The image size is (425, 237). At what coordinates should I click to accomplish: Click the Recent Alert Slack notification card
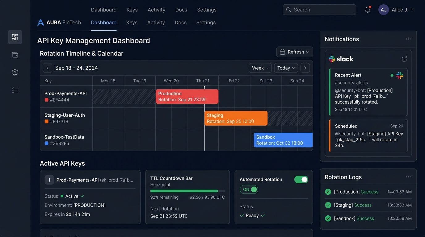click(x=368, y=92)
